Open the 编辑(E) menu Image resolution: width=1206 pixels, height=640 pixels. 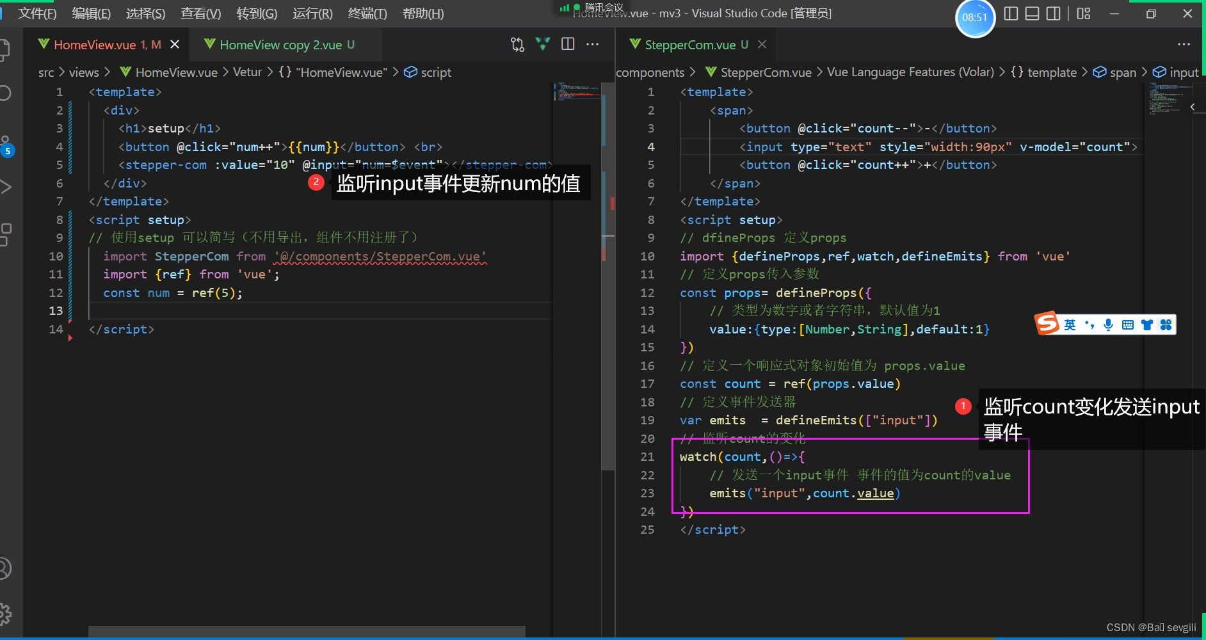pyautogui.click(x=92, y=13)
